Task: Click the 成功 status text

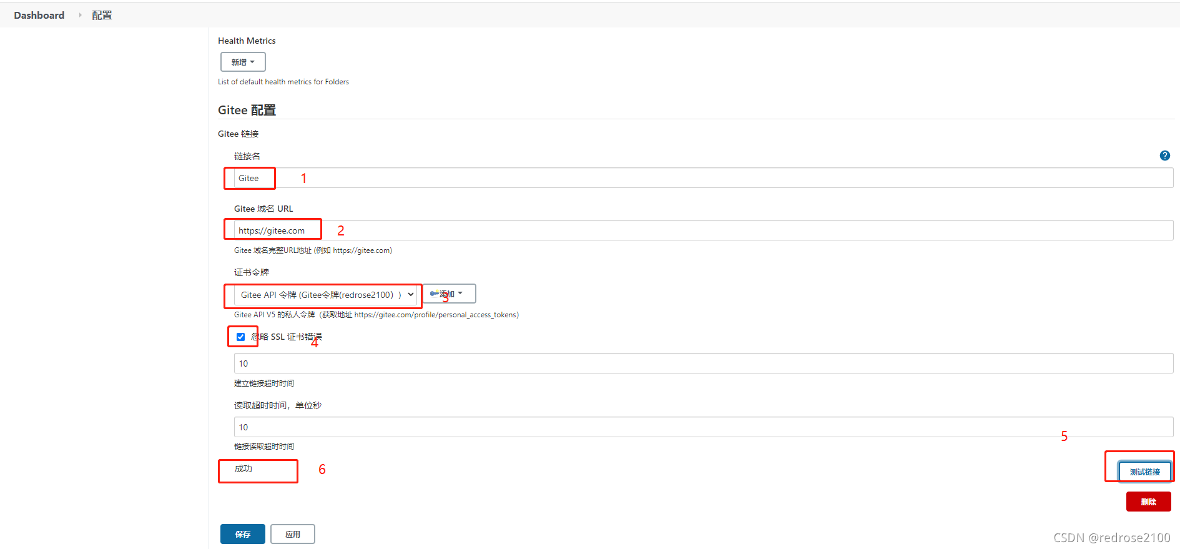Action: [x=243, y=468]
